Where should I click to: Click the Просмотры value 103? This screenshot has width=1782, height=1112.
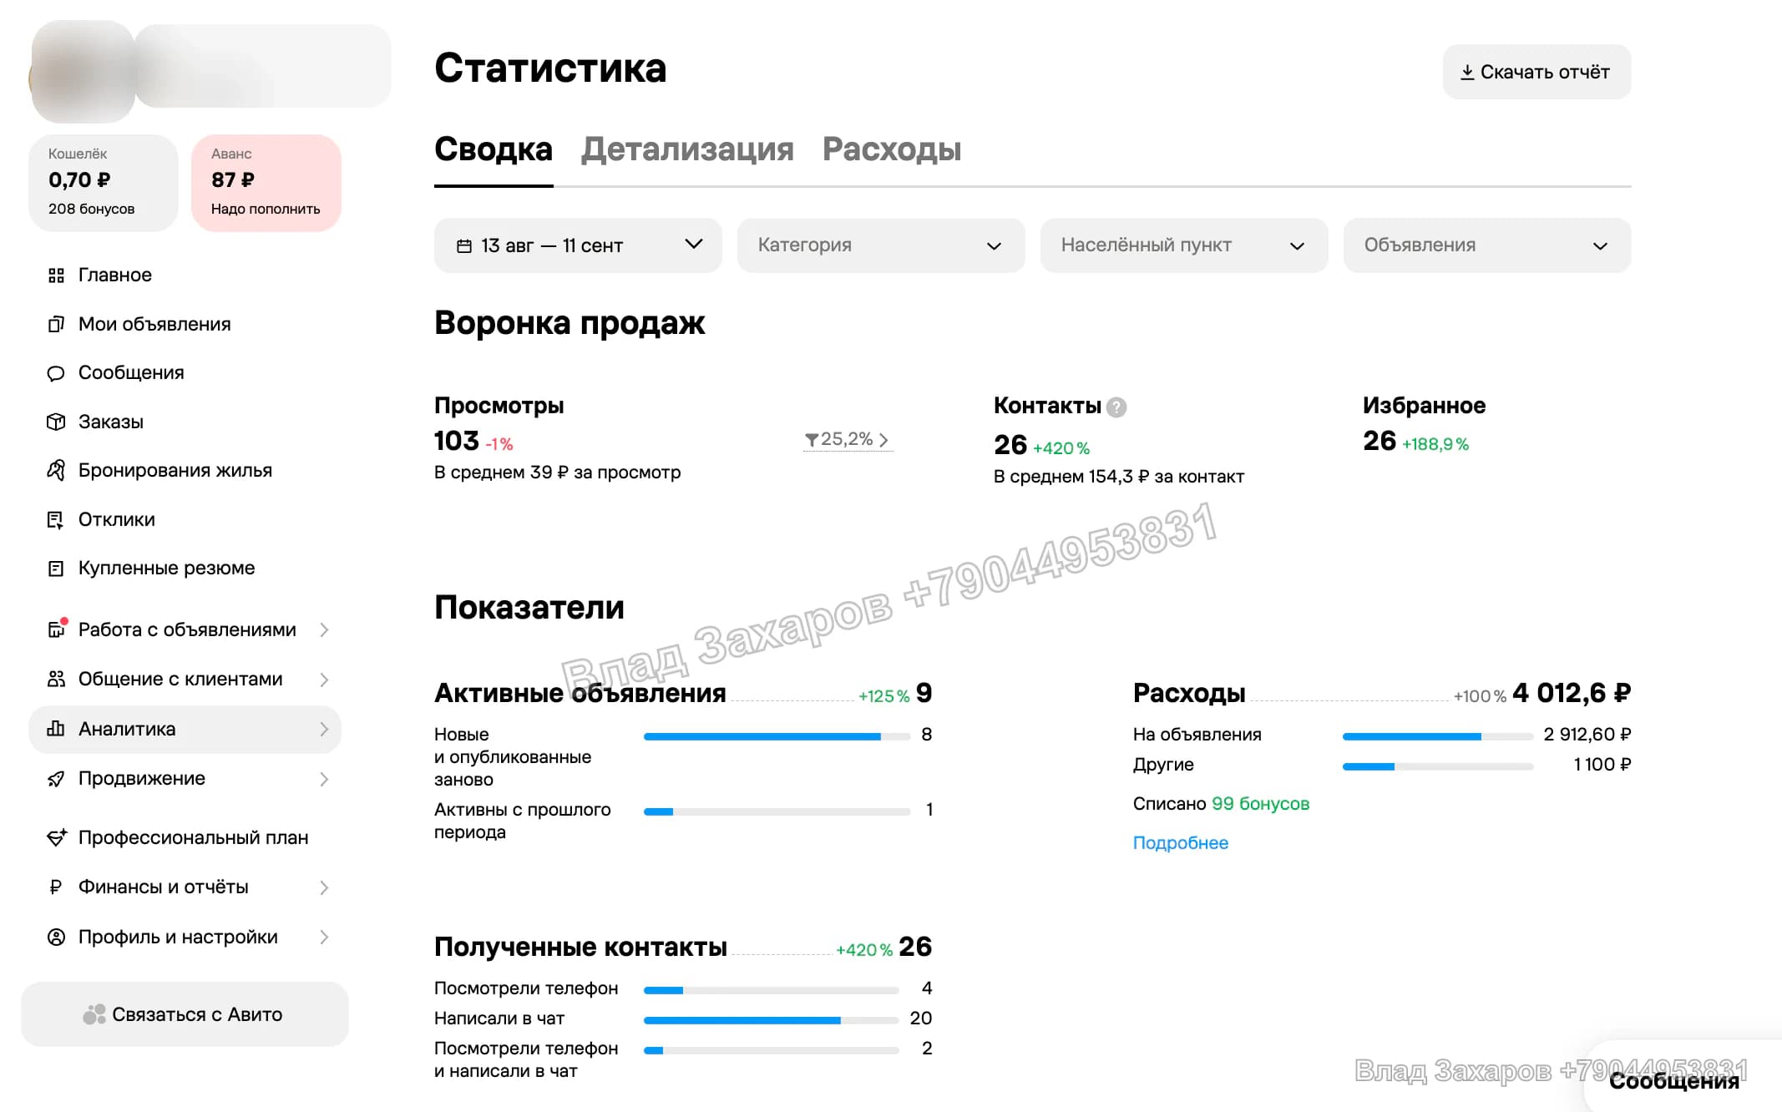[456, 440]
